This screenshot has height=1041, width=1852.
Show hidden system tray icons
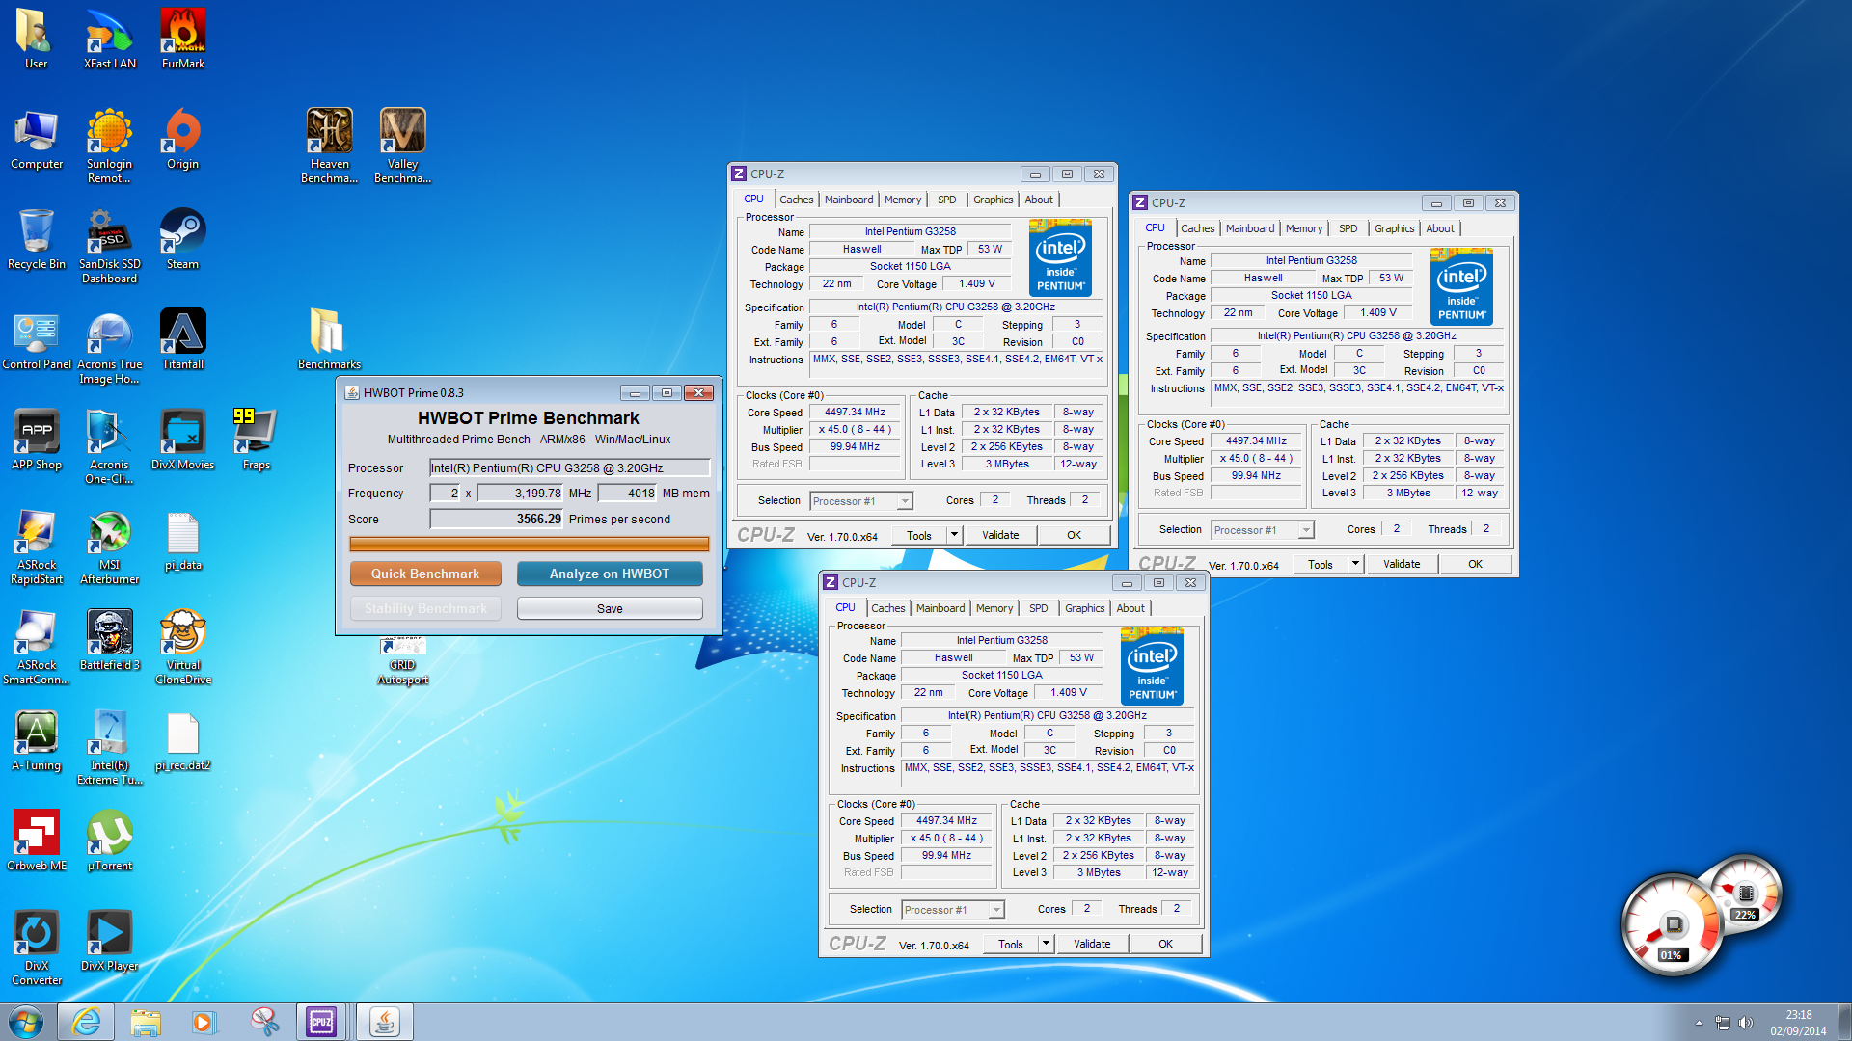click(x=1699, y=1023)
